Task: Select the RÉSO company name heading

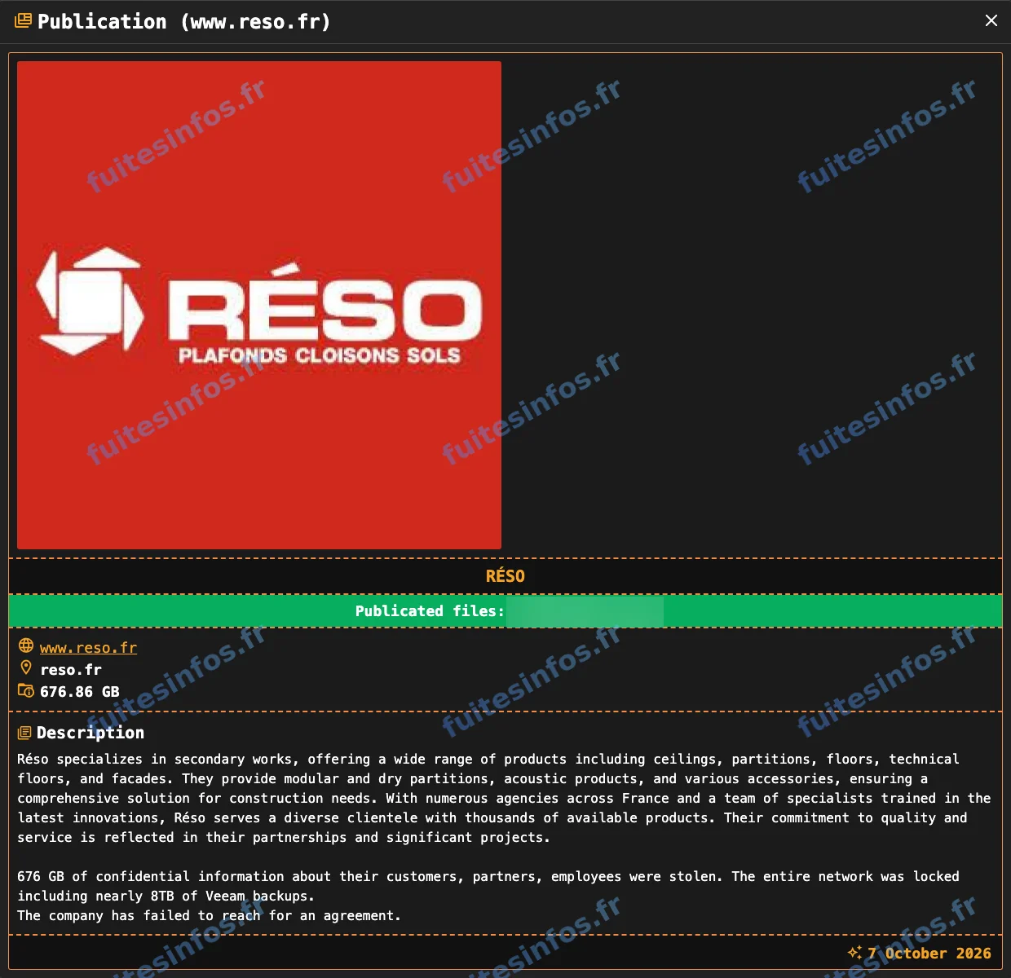Action: point(505,576)
